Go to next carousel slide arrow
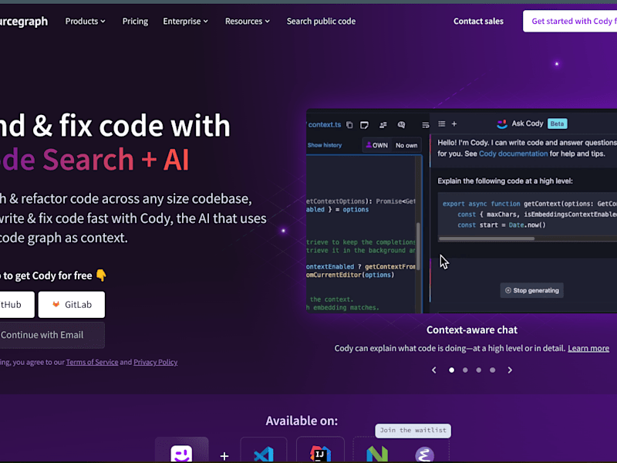Screen dimensions: 617x463 click(x=510, y=370)
